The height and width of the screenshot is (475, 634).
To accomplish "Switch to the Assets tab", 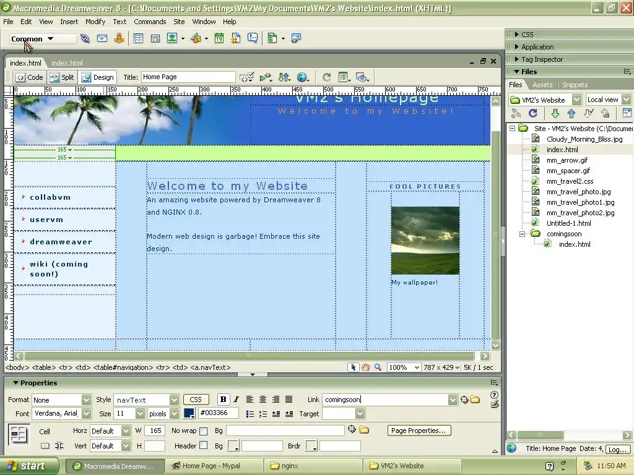I will click(x=542, y=85).
